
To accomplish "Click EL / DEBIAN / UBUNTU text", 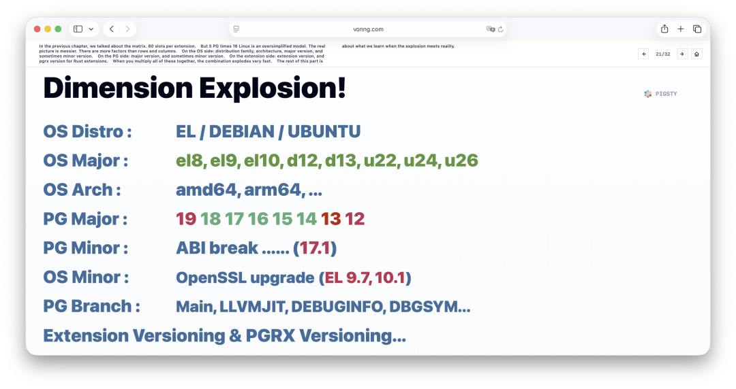I will (268, 132).
